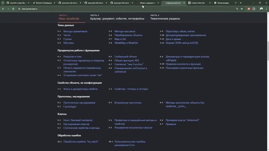Open Свойства - геттеры и сеттеры link
This screenshot has height=151, width=269.
pyautogui.click(x=131, y=89)
